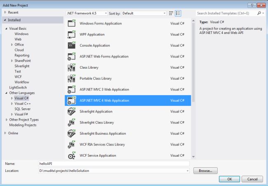This screenshot has width=268, height=186.
Task: Click the template list scrollbar thumb
Action: coord(193,62)
